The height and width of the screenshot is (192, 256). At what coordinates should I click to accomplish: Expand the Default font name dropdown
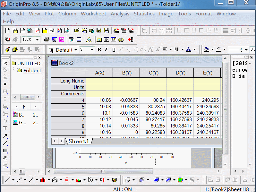[x=76, y=50]
